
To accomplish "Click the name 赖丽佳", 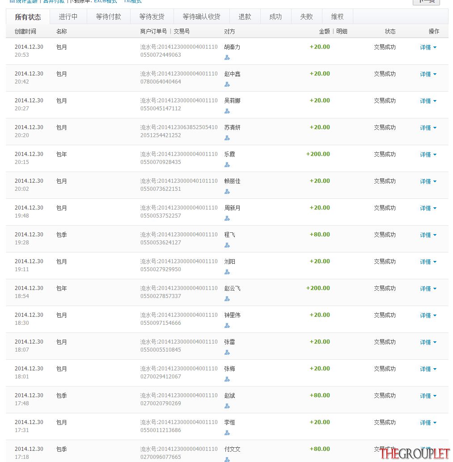I will point(233,181).
